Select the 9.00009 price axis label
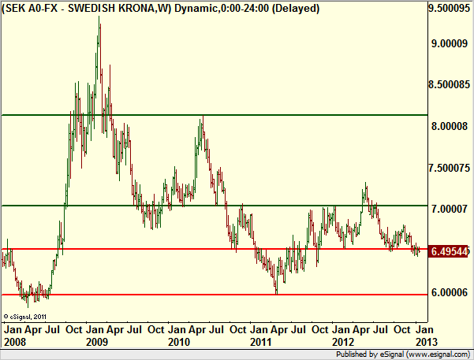474x360 pixels. (450, 43)
